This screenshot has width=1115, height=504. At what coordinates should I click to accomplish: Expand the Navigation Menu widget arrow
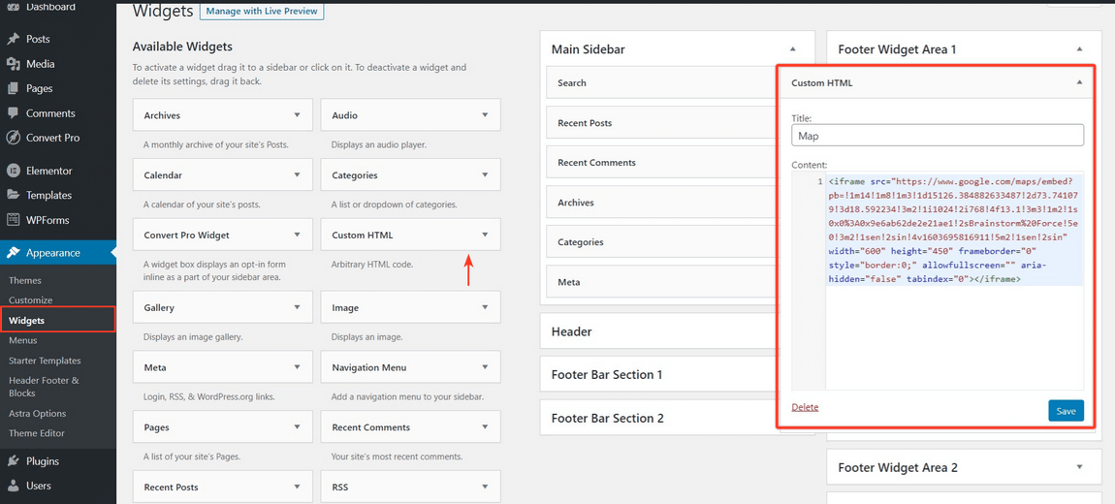tap(485, 367)
